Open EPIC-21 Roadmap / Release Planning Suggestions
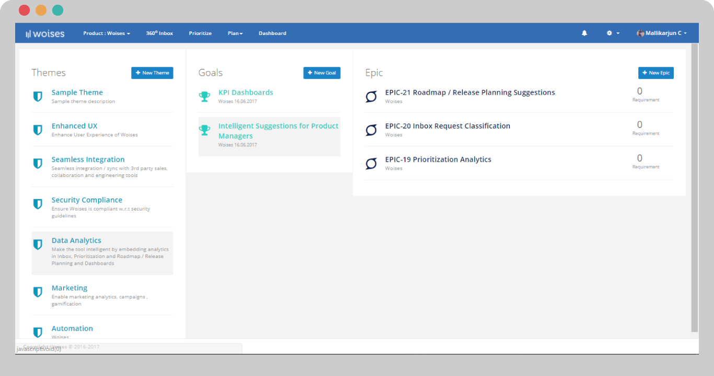The height and width of the screenshot is (376, 714). pyautogui.click(x=470, y=92)
